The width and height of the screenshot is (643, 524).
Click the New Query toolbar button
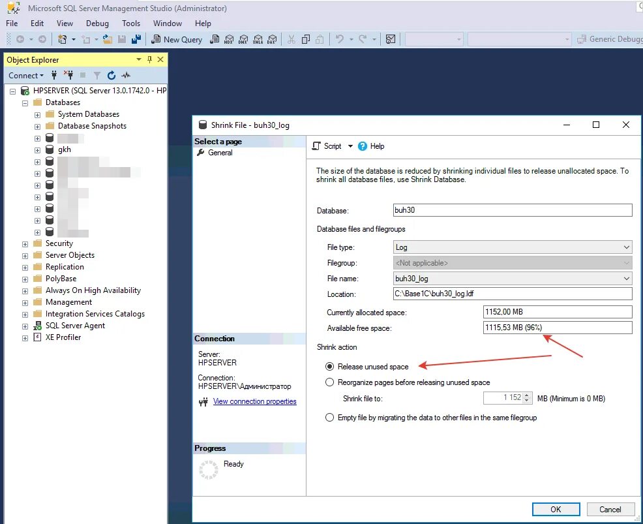coord(177,39)
